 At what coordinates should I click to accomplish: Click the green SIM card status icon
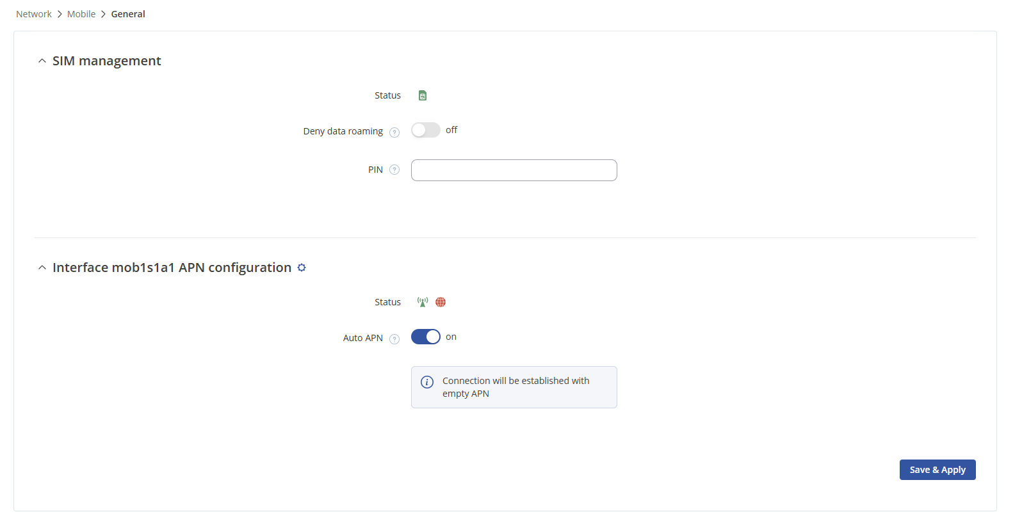click(x=423, y=95)
